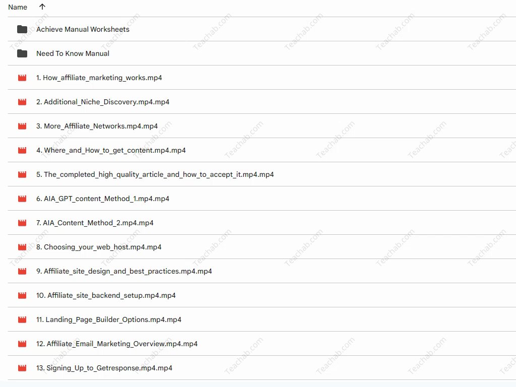The width and height of the screenshot is (516, 387).
Task: Click video icon for Landing_Page_Builder_Options file
Action: 22,319
